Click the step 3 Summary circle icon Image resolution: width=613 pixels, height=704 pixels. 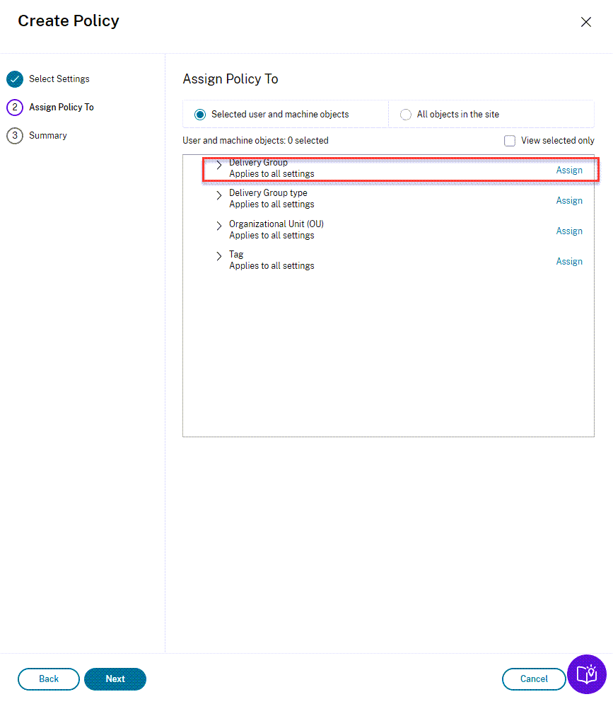[15, 136]
